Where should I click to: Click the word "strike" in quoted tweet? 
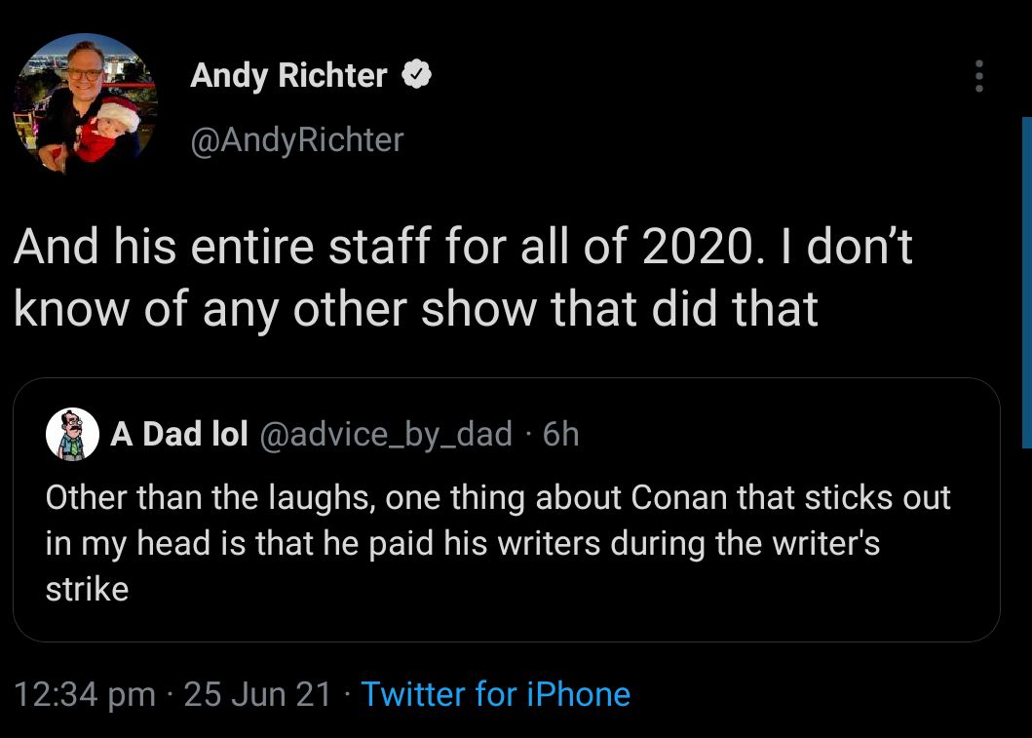87,590
